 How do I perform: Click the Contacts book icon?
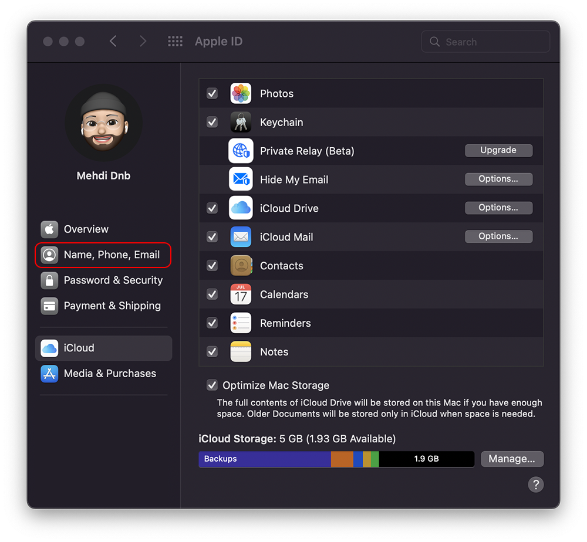(x=241, y=266)
